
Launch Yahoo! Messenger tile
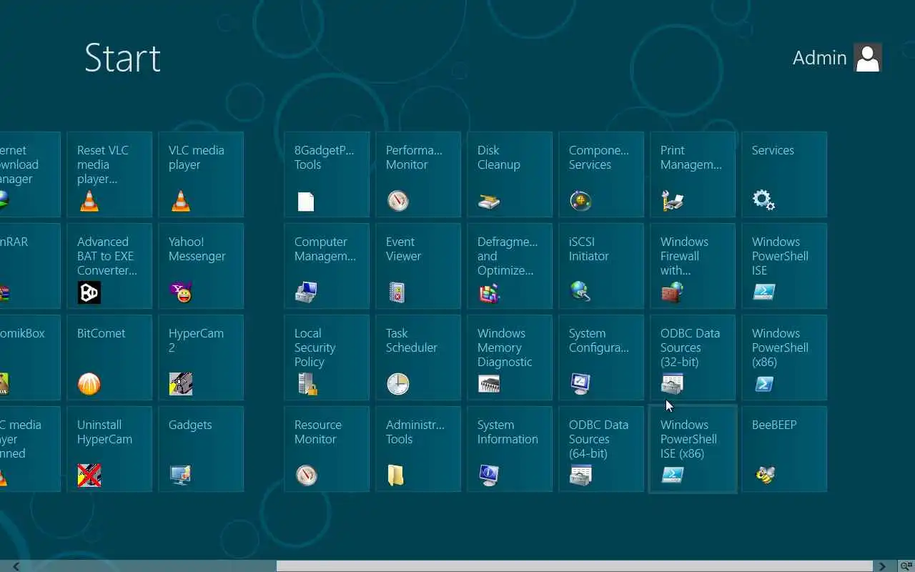pyautogui.click(x=201, y=266)
